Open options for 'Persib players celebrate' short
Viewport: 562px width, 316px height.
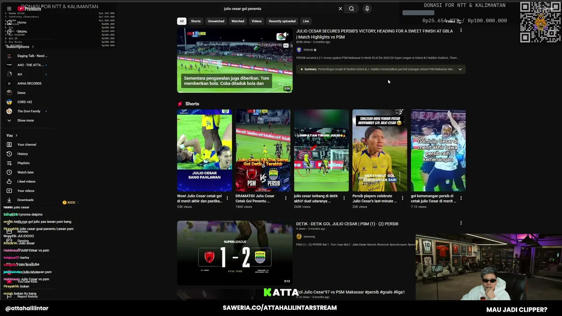pyautogui.click(x=402, y=198)
